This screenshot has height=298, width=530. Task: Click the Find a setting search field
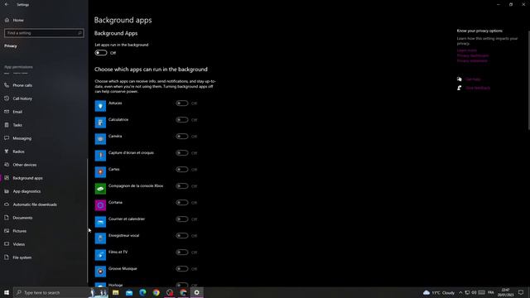pyautogui.click(x=44, y=33)
